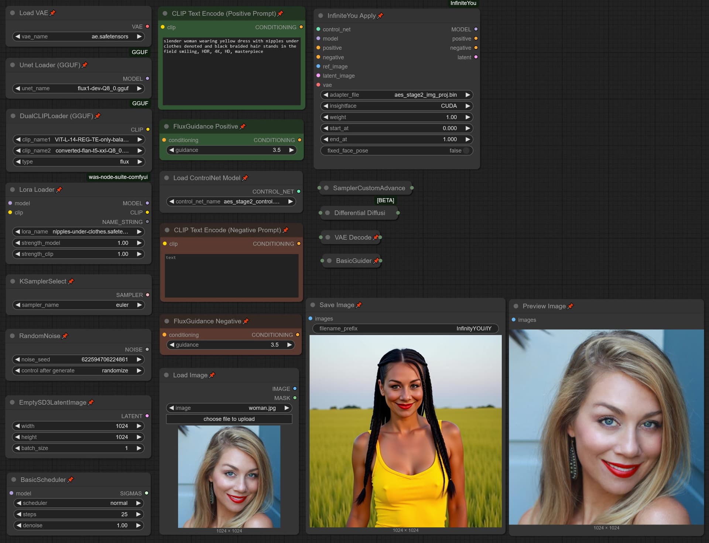This screenshot has height=543, width=709.
Task: Click the generated image in Save Image
Action: pyautogui.click(x=405, y=431)
